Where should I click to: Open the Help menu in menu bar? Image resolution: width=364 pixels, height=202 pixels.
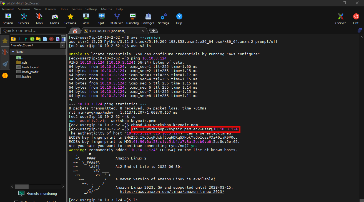click(119, 9)
